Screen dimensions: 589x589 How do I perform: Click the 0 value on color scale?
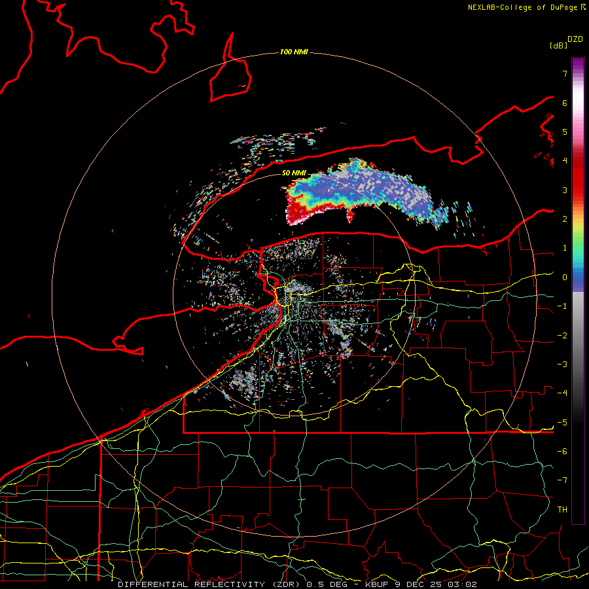(x=565, y=277)
